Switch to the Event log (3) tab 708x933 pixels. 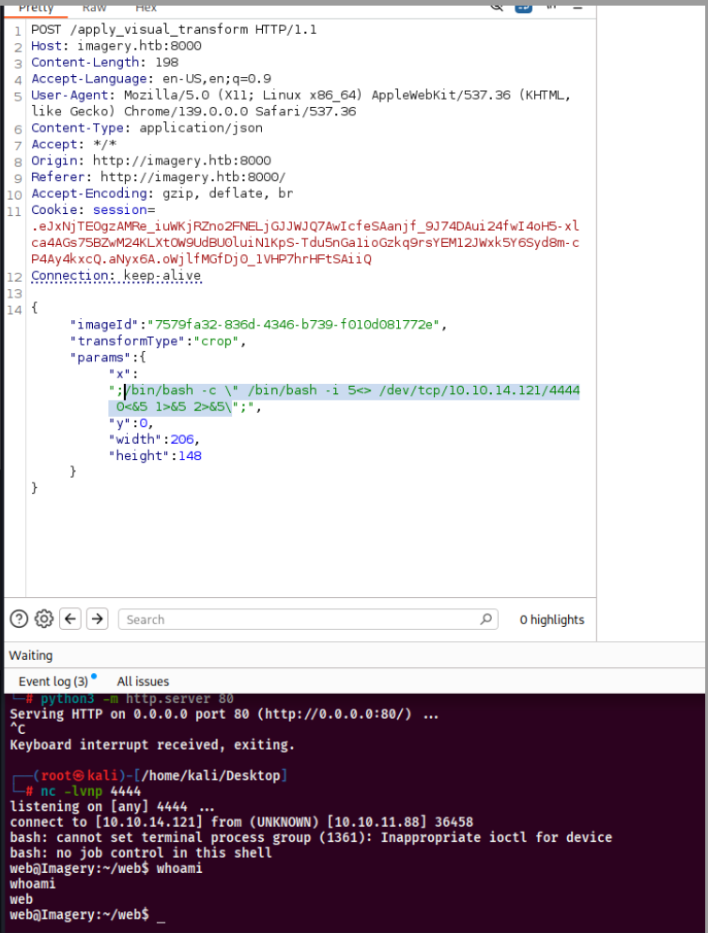tap(54, 681)
